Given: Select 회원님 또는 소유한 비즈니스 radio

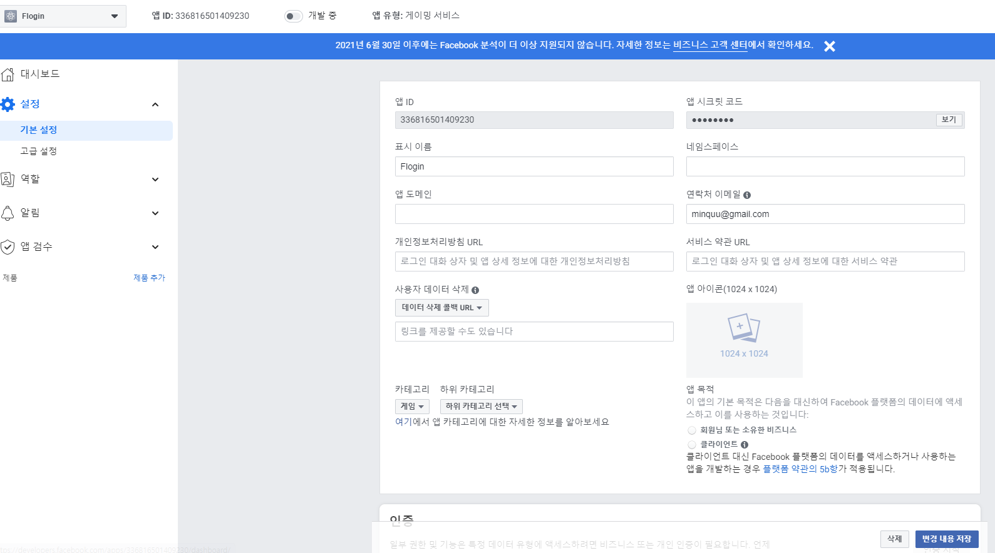Looking at the screenshot, I should pos(692,430).
